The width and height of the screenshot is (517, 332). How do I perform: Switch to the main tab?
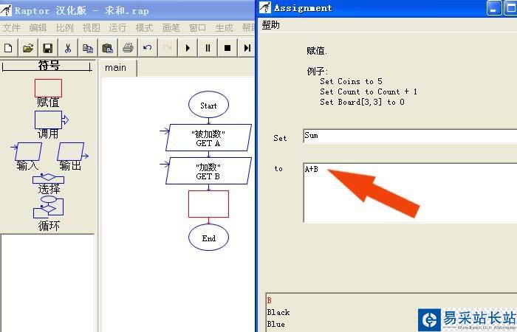pyautogui.click(x=117, y=68)
